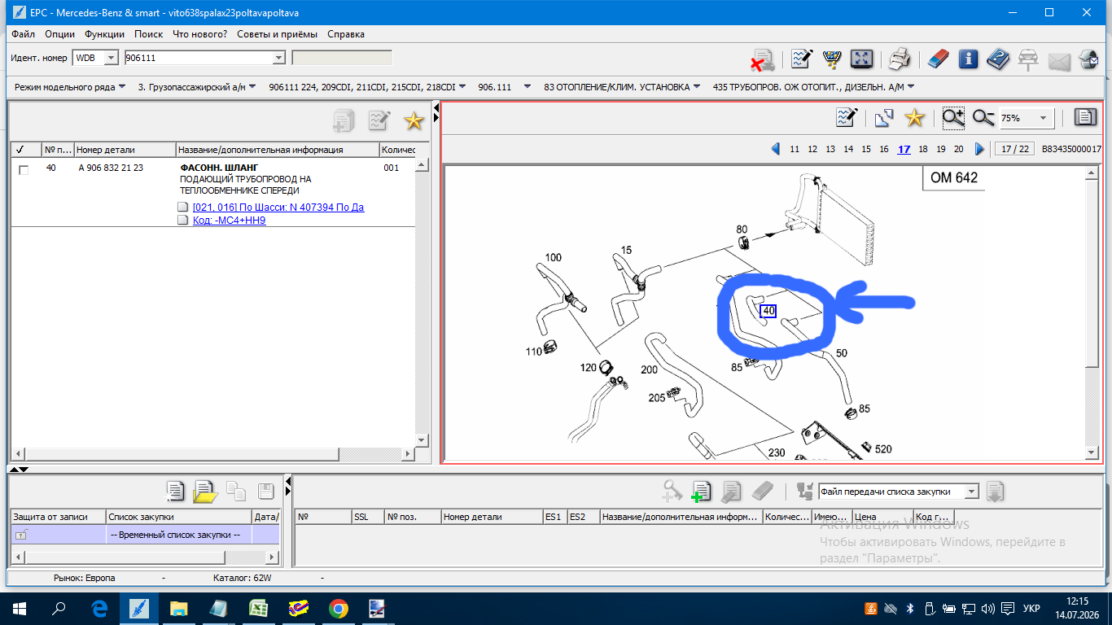The image size is (1112, 625).
Task: Expand the 83 ОТОПЛЕНИЕ/КЛИМ. УСТАНОВКА dropdown
Action: coord(698,87)
